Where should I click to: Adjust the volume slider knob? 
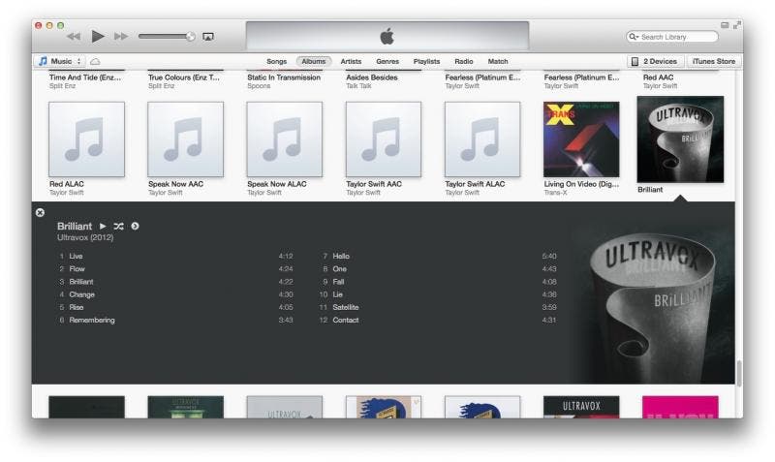[191, 37]
